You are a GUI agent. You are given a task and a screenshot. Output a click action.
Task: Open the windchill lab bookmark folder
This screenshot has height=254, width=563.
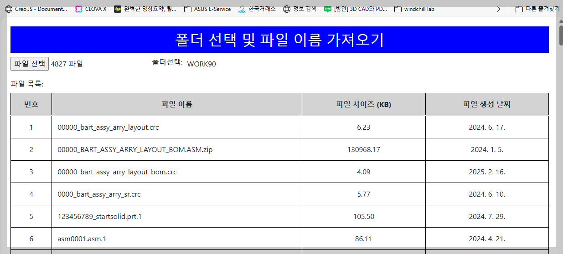click(414, 9)
